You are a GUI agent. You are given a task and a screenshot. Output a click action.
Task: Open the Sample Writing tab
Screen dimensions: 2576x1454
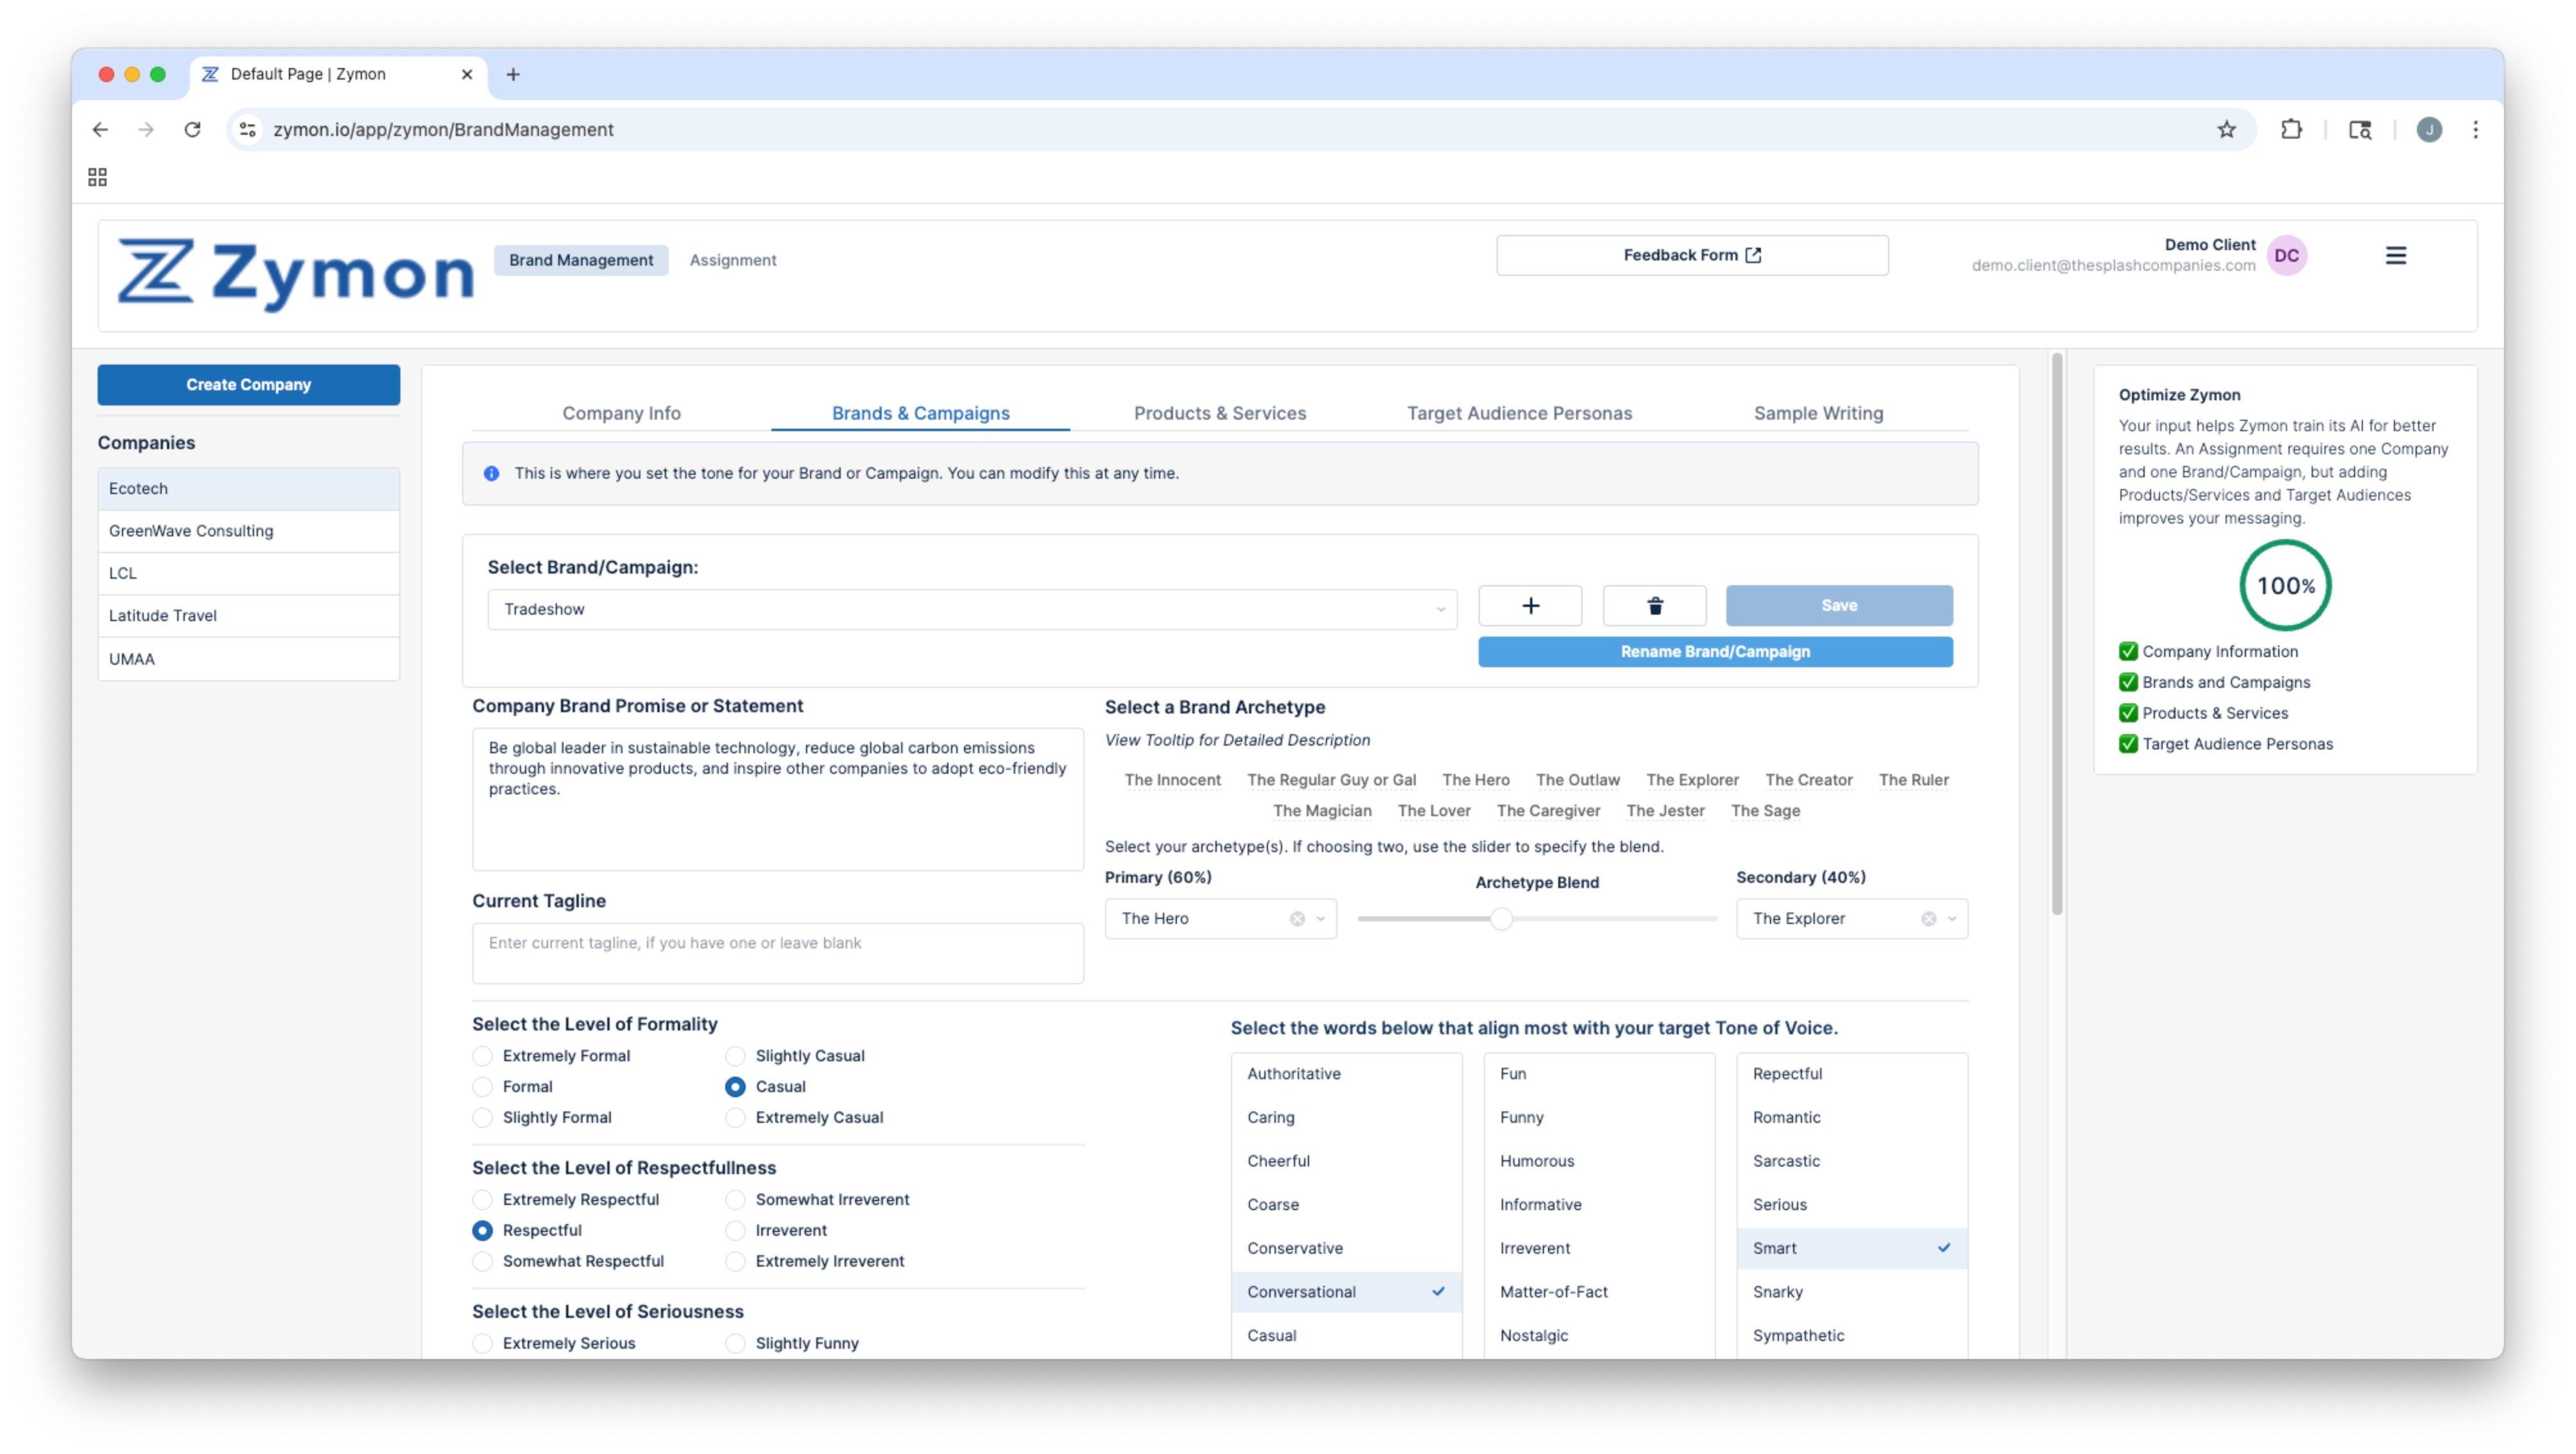point(1818,413)
